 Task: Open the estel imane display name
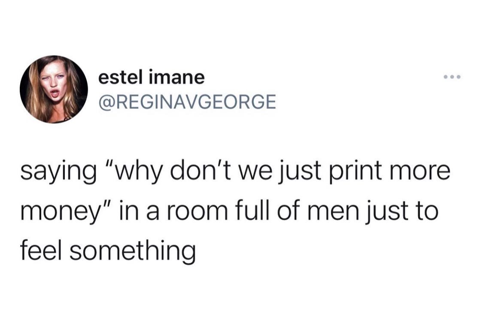click(x=152, y=77)
